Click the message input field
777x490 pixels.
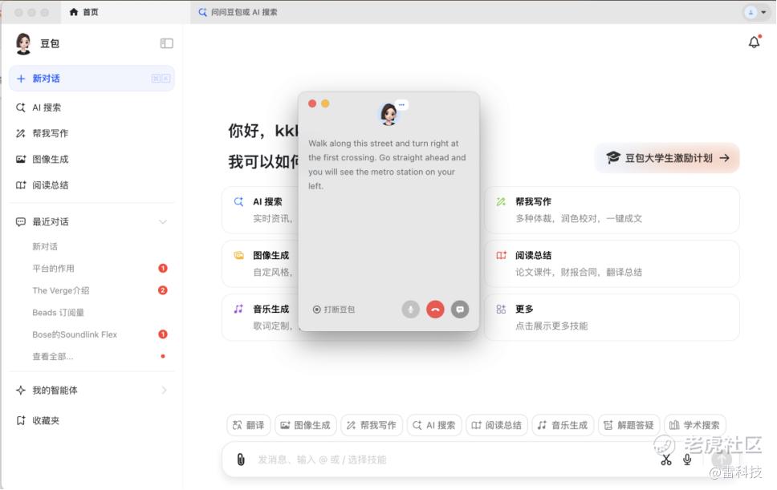coord(451,460)
